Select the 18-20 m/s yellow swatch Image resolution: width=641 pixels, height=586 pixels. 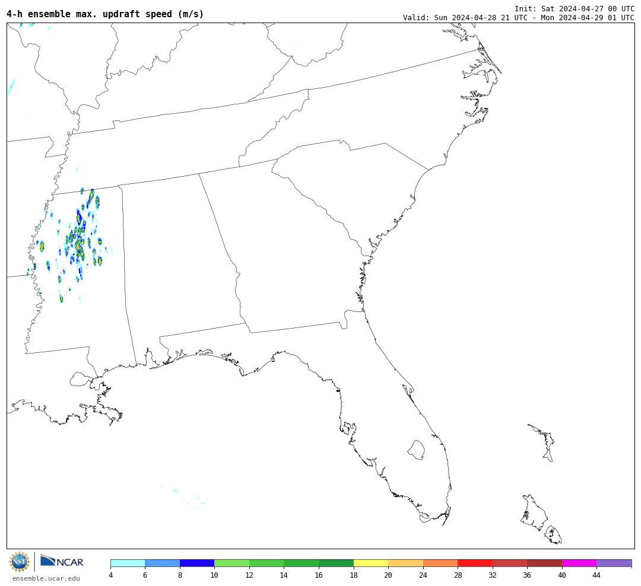pyautogui.click(x=371, y=563)
